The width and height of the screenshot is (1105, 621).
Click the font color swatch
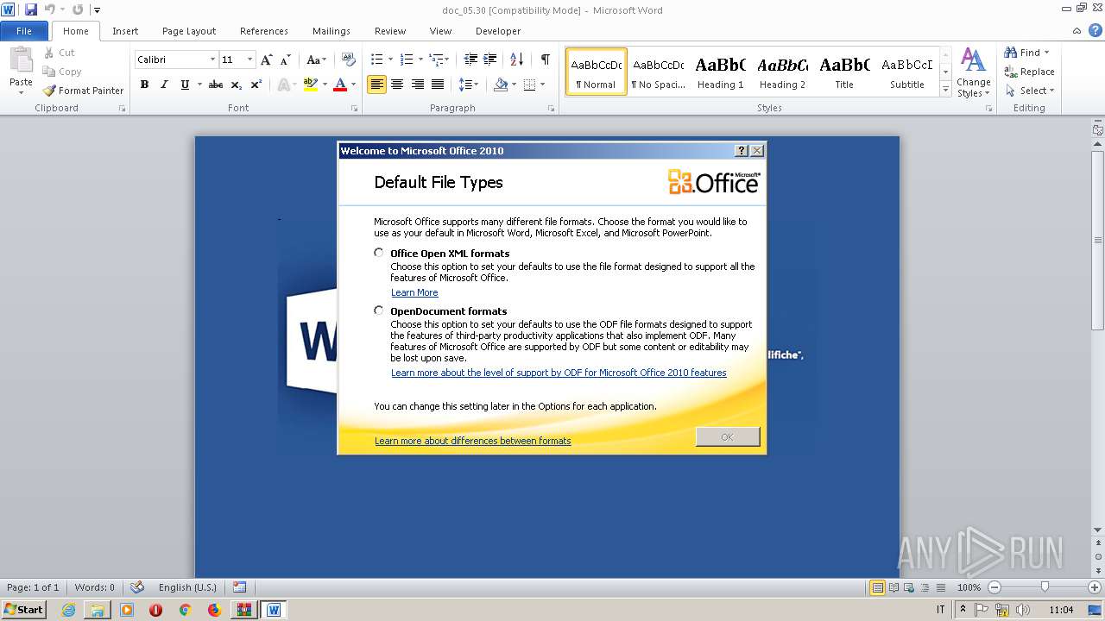click(x=340, y=85)
